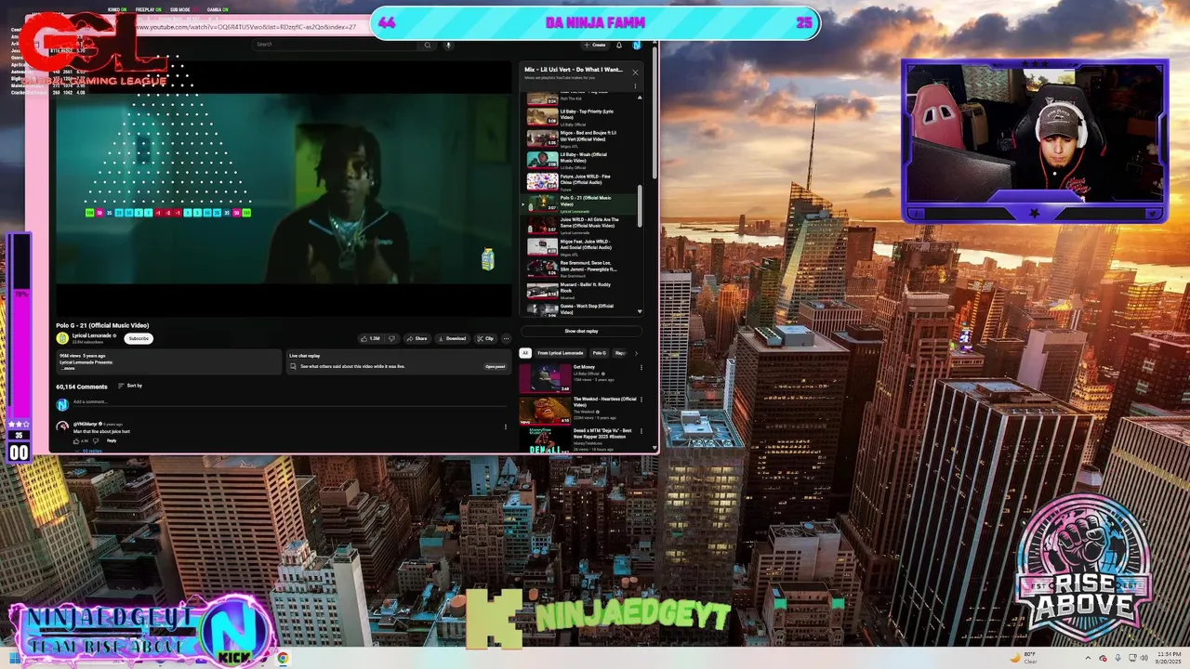This screenshot has height=669, width=1190.
Task: Open Lyrical Lemonade channel avatar
Action: pyautogui.click(x=62, y=338)
